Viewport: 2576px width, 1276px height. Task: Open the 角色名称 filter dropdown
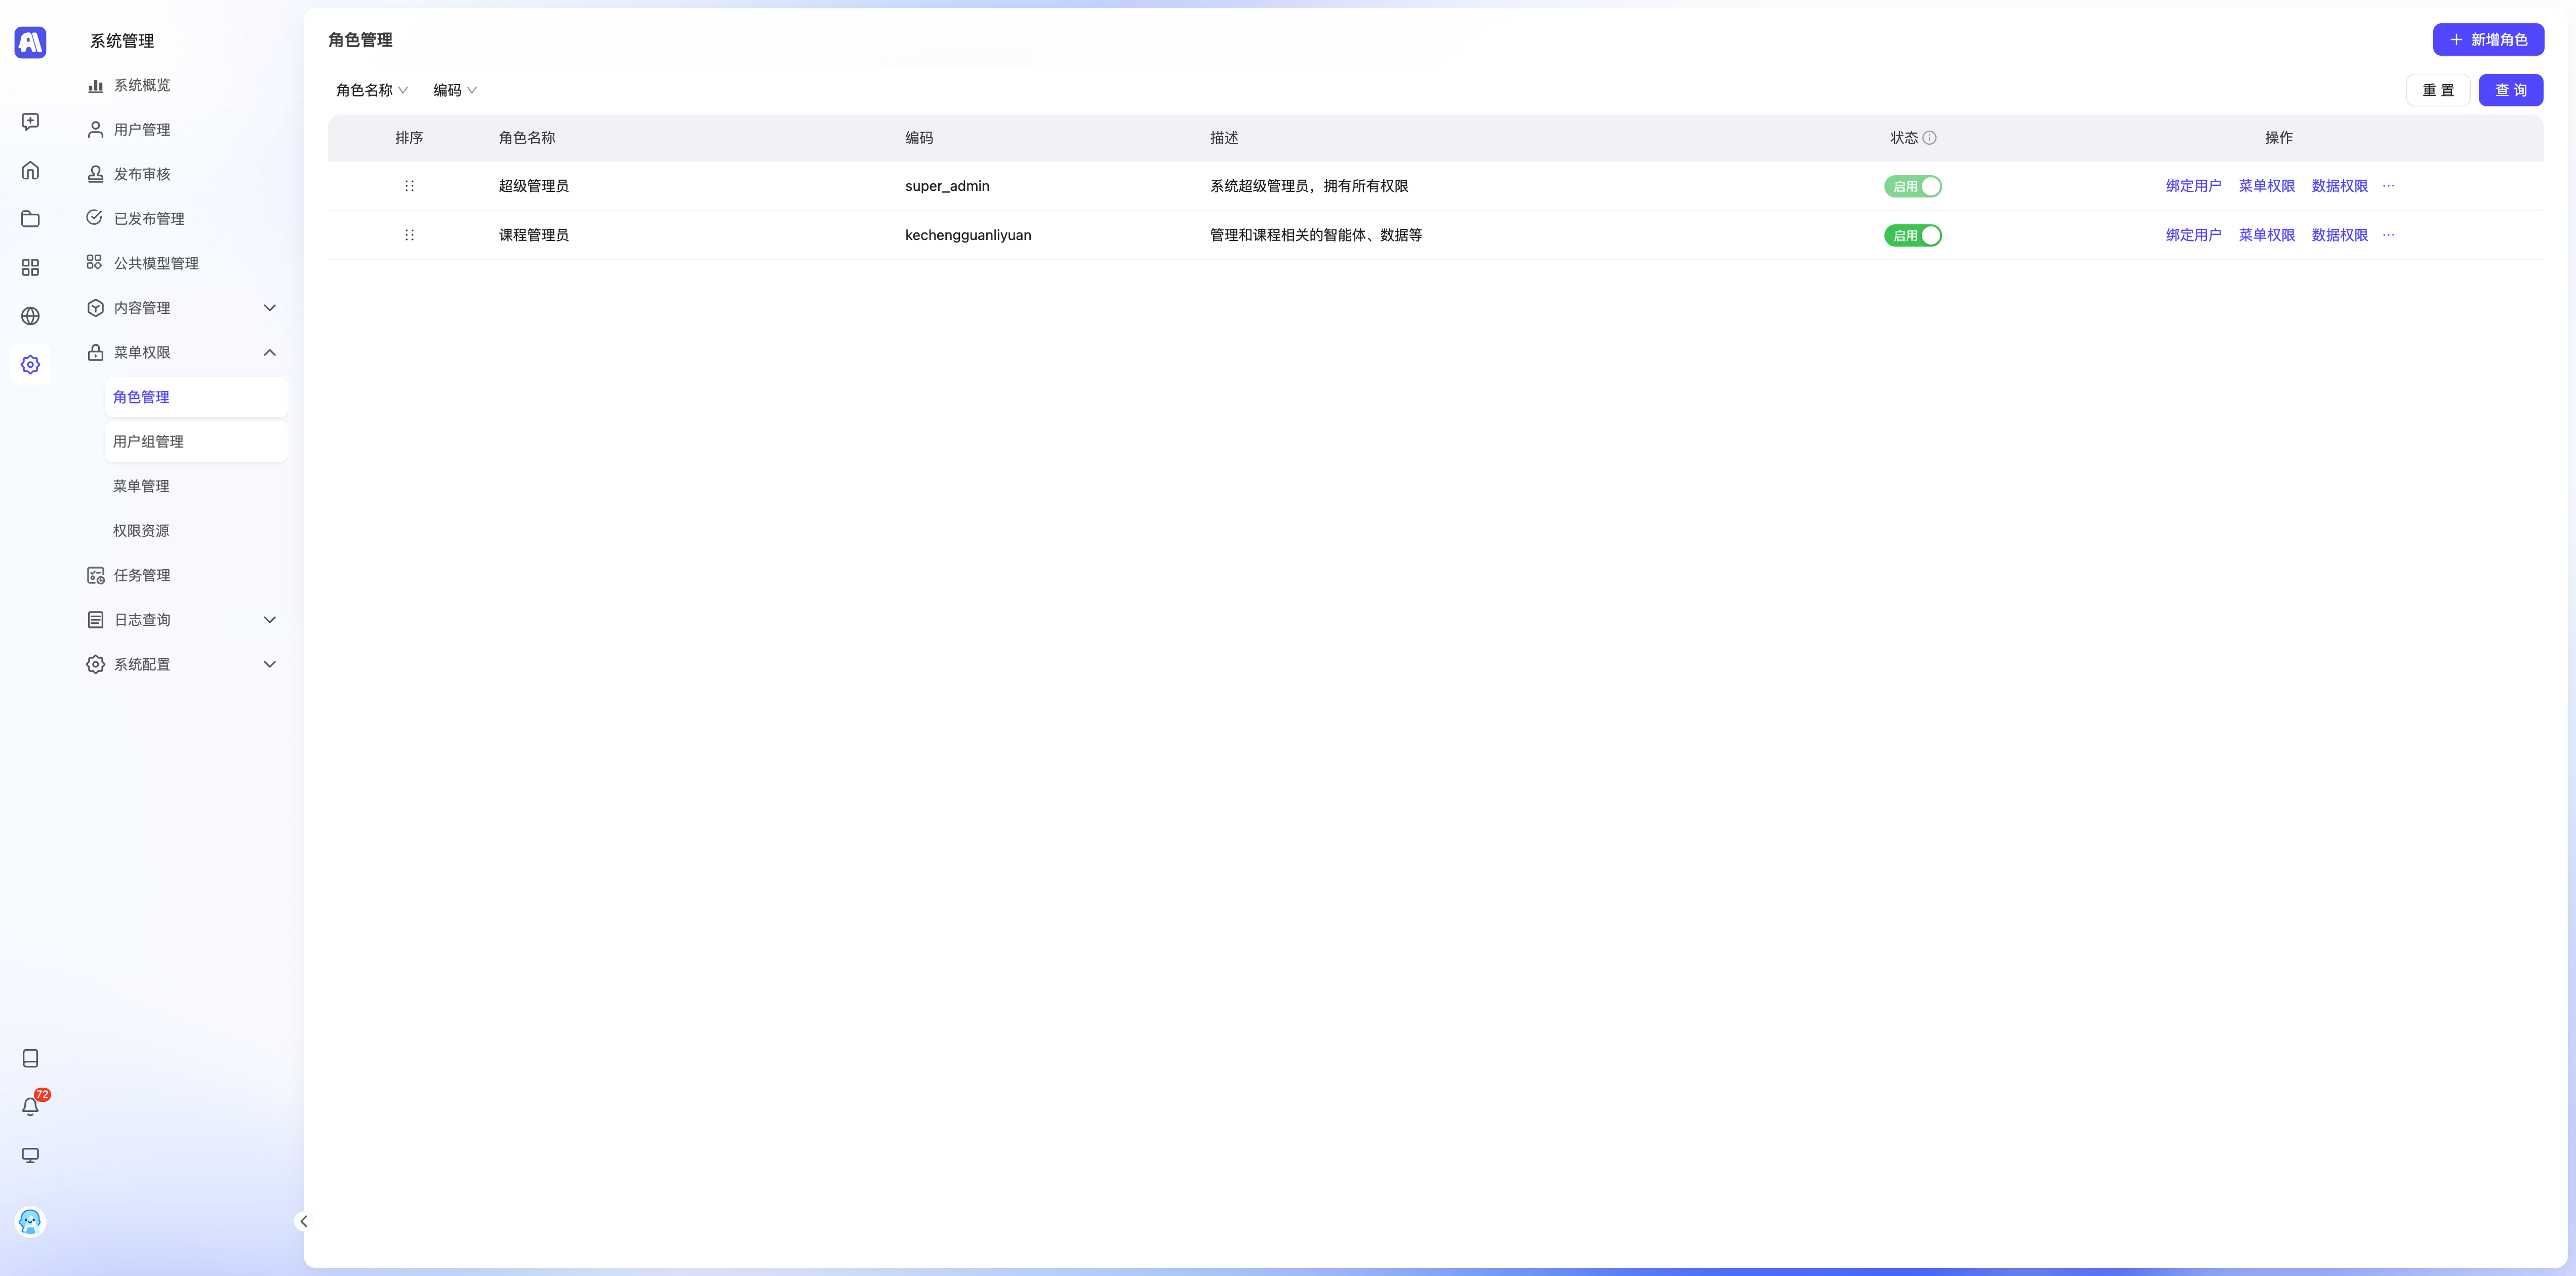point(371,90)
